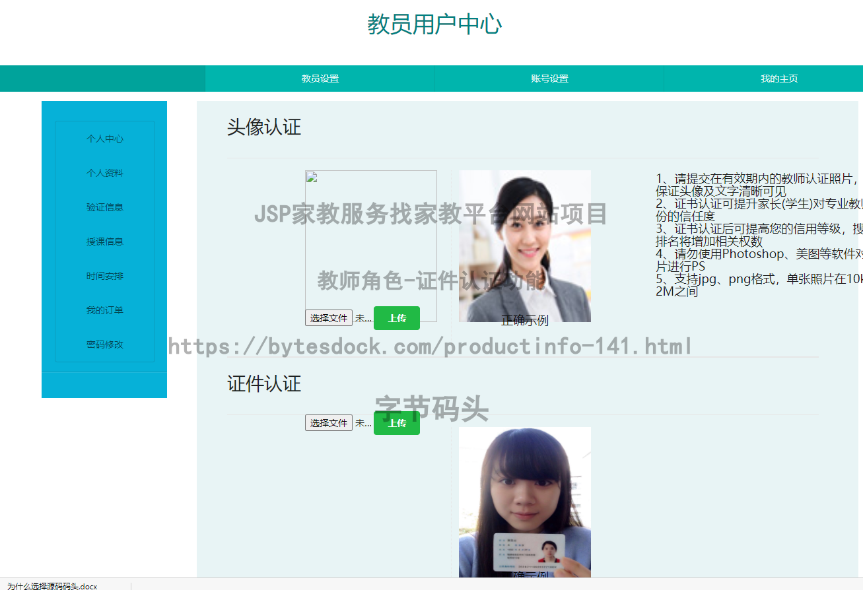Open 我的订单 sidebar item
Viewport: 863px width, 590px height.
pos(105,310)
